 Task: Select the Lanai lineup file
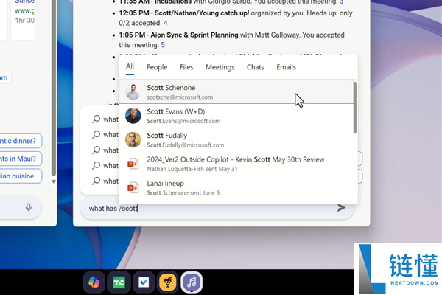[x=236, y=188]
